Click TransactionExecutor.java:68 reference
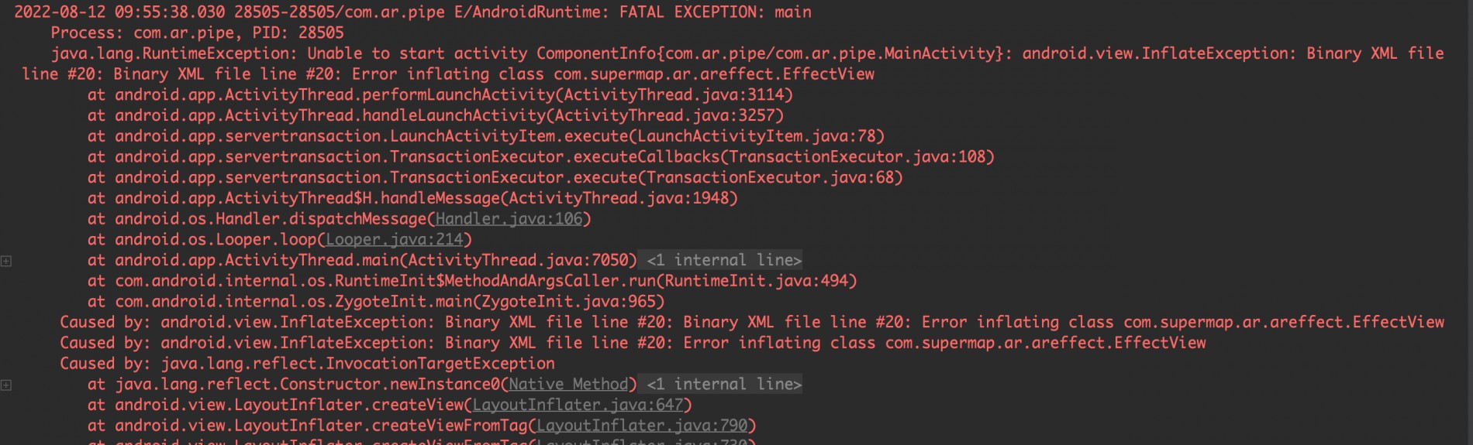 click(x=770, y=178)
